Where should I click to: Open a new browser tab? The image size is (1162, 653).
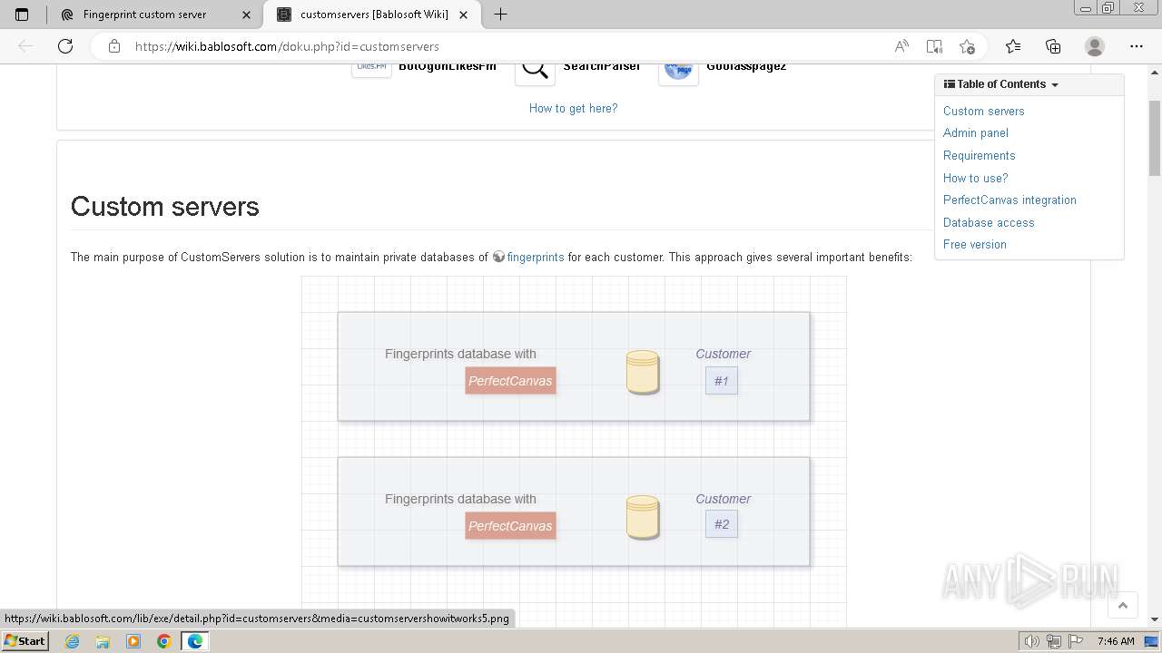(x=500, y=15)
